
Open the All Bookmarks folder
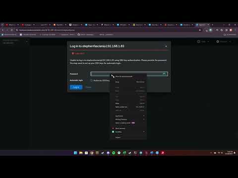(x=230, y=35)
